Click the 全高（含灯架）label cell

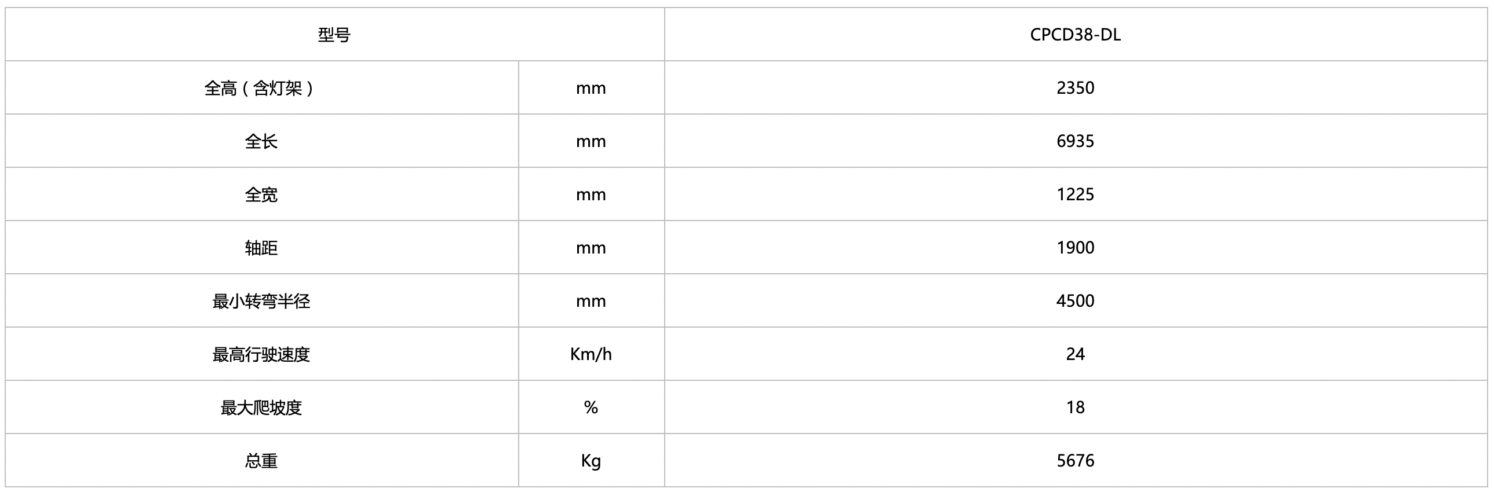261,88
